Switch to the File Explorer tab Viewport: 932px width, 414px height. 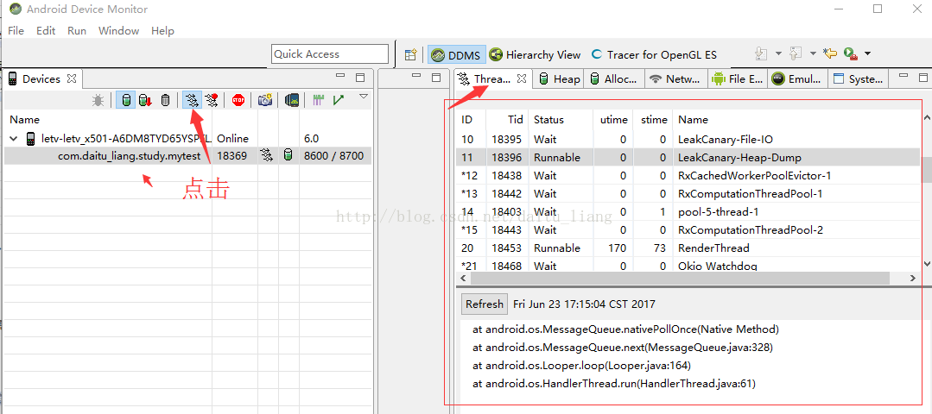click(738, 78)
